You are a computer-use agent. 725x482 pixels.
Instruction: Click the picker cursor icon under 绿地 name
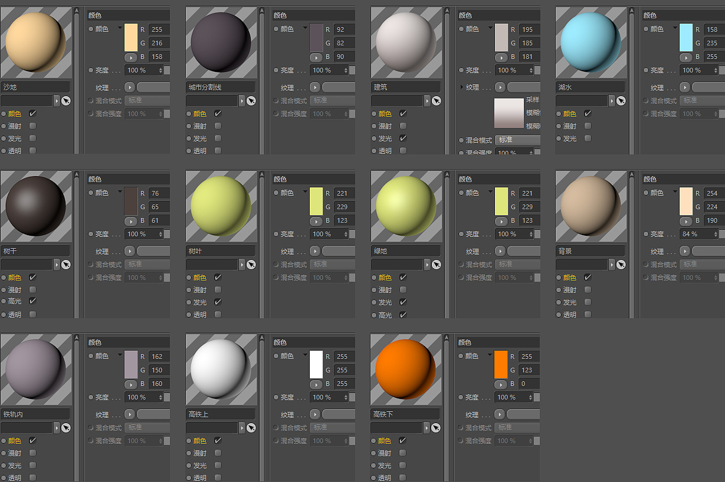pyautogui.click(x=437, y=265)
